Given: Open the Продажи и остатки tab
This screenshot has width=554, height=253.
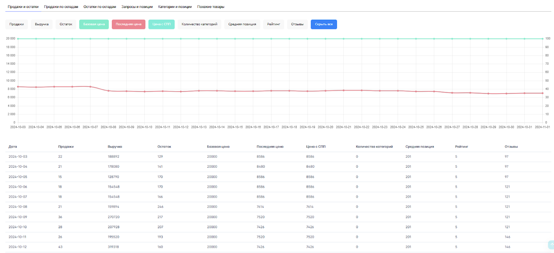Looking at the screenshot, I should click(x=23, y=7).
